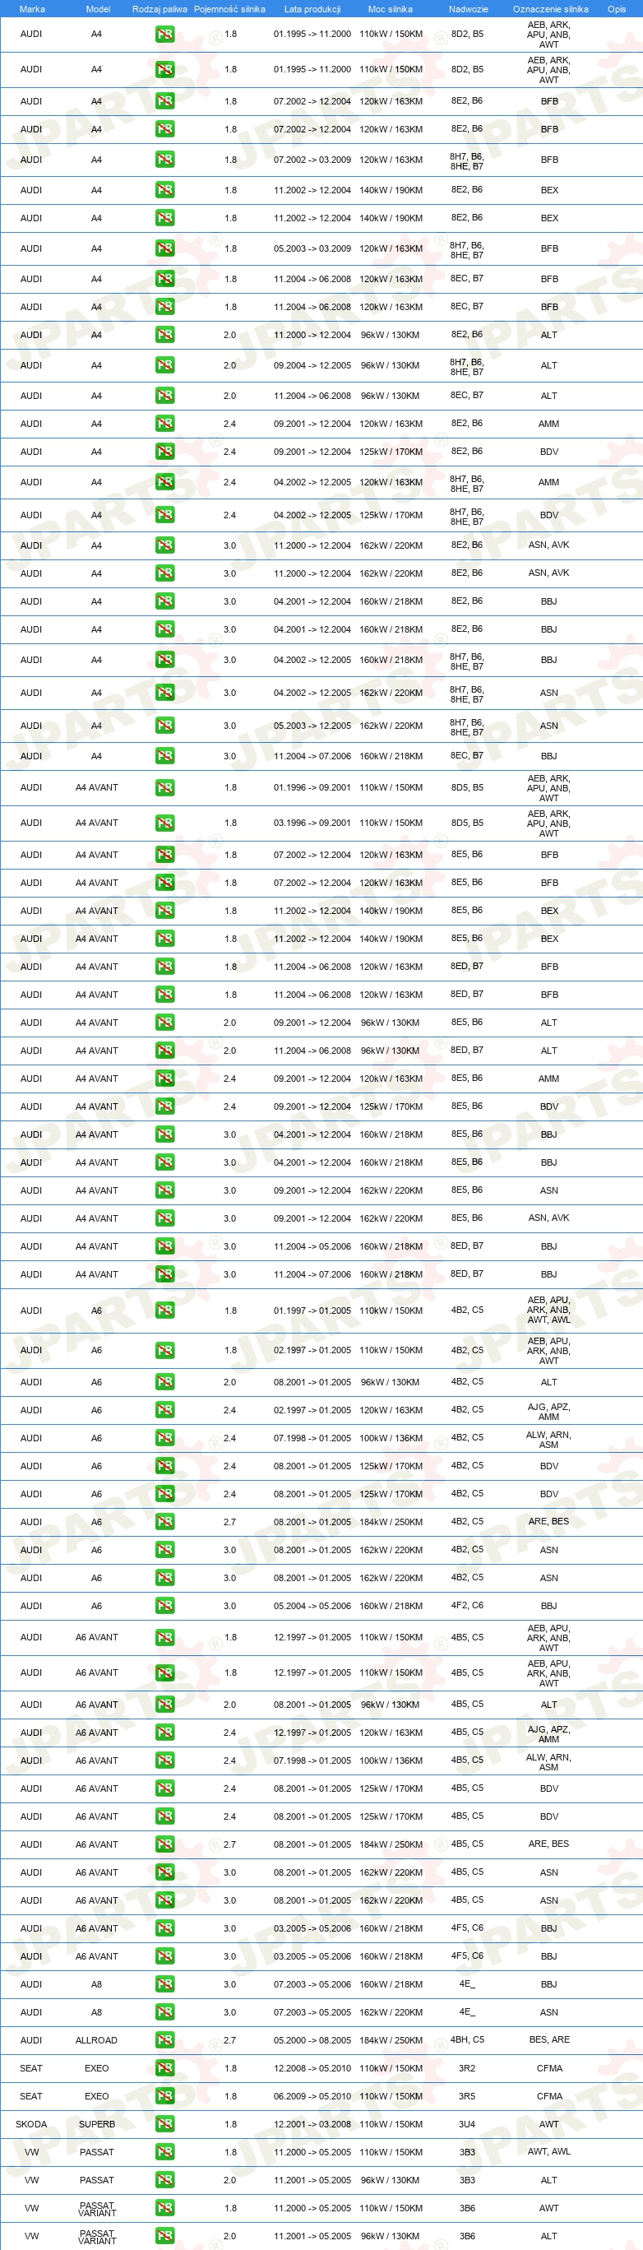Click the fuel icon for AUDI ALLROAD 2.7
The width and height of the screenshot is (643, 2250).
pyautogui.click(x=165, y=2039)
